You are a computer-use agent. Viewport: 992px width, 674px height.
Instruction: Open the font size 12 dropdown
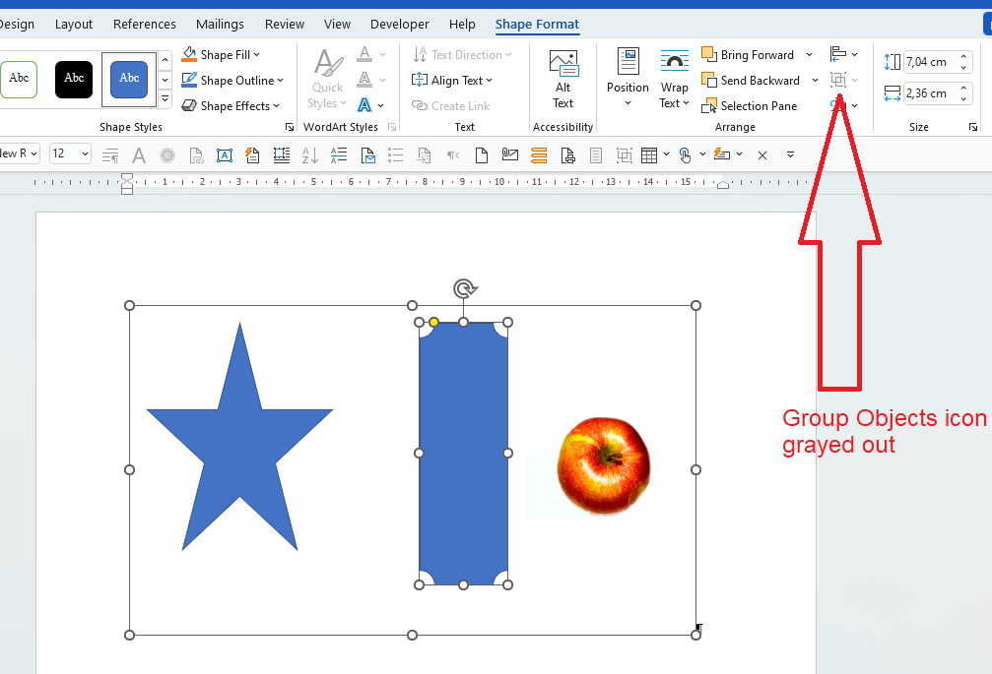coord(85,153)
